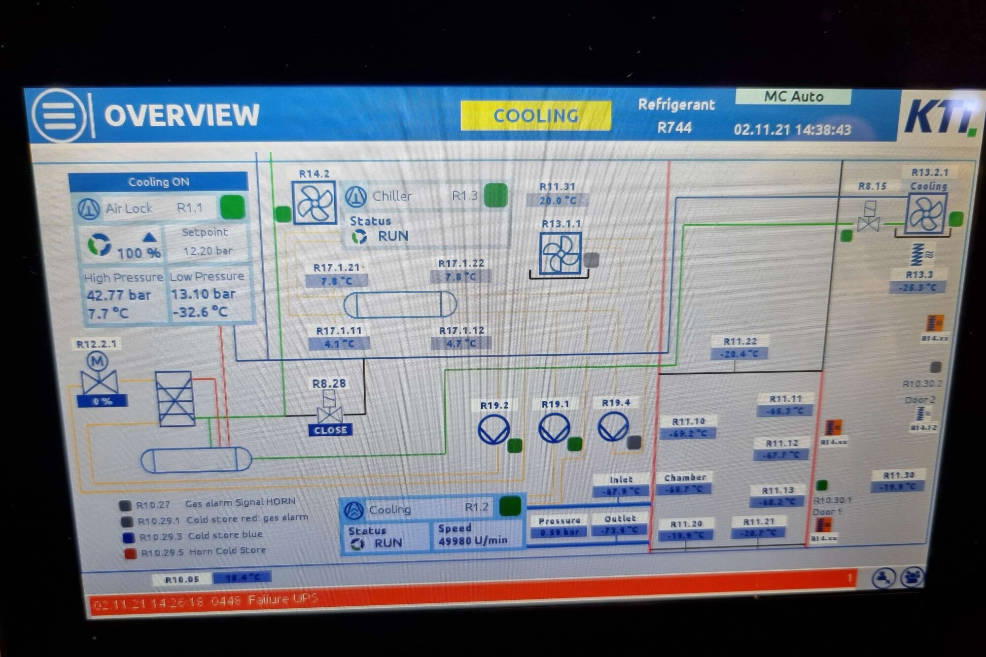Toggle the Chiller R1.3 green status square
986x657 pixels.
click(495, 195)
